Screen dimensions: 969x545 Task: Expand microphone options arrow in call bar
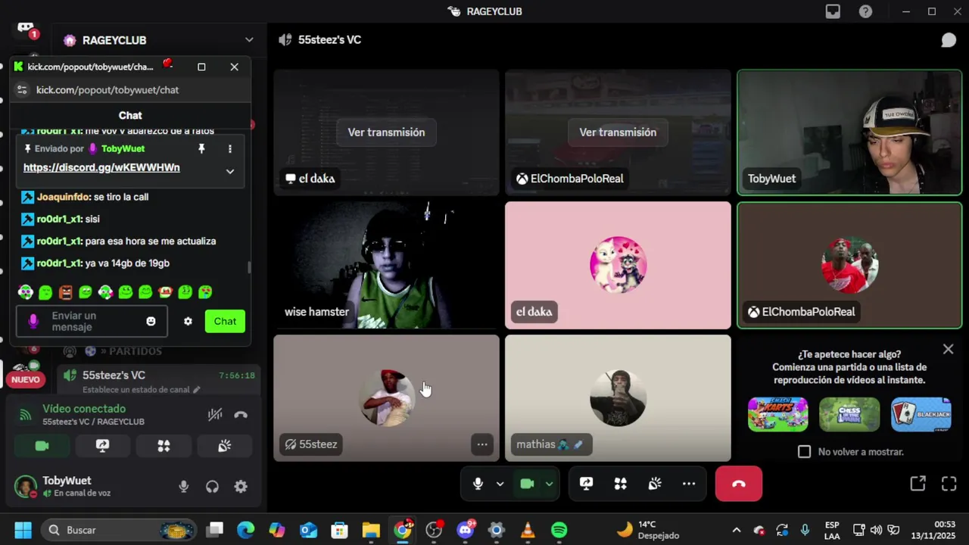(500, 484)
